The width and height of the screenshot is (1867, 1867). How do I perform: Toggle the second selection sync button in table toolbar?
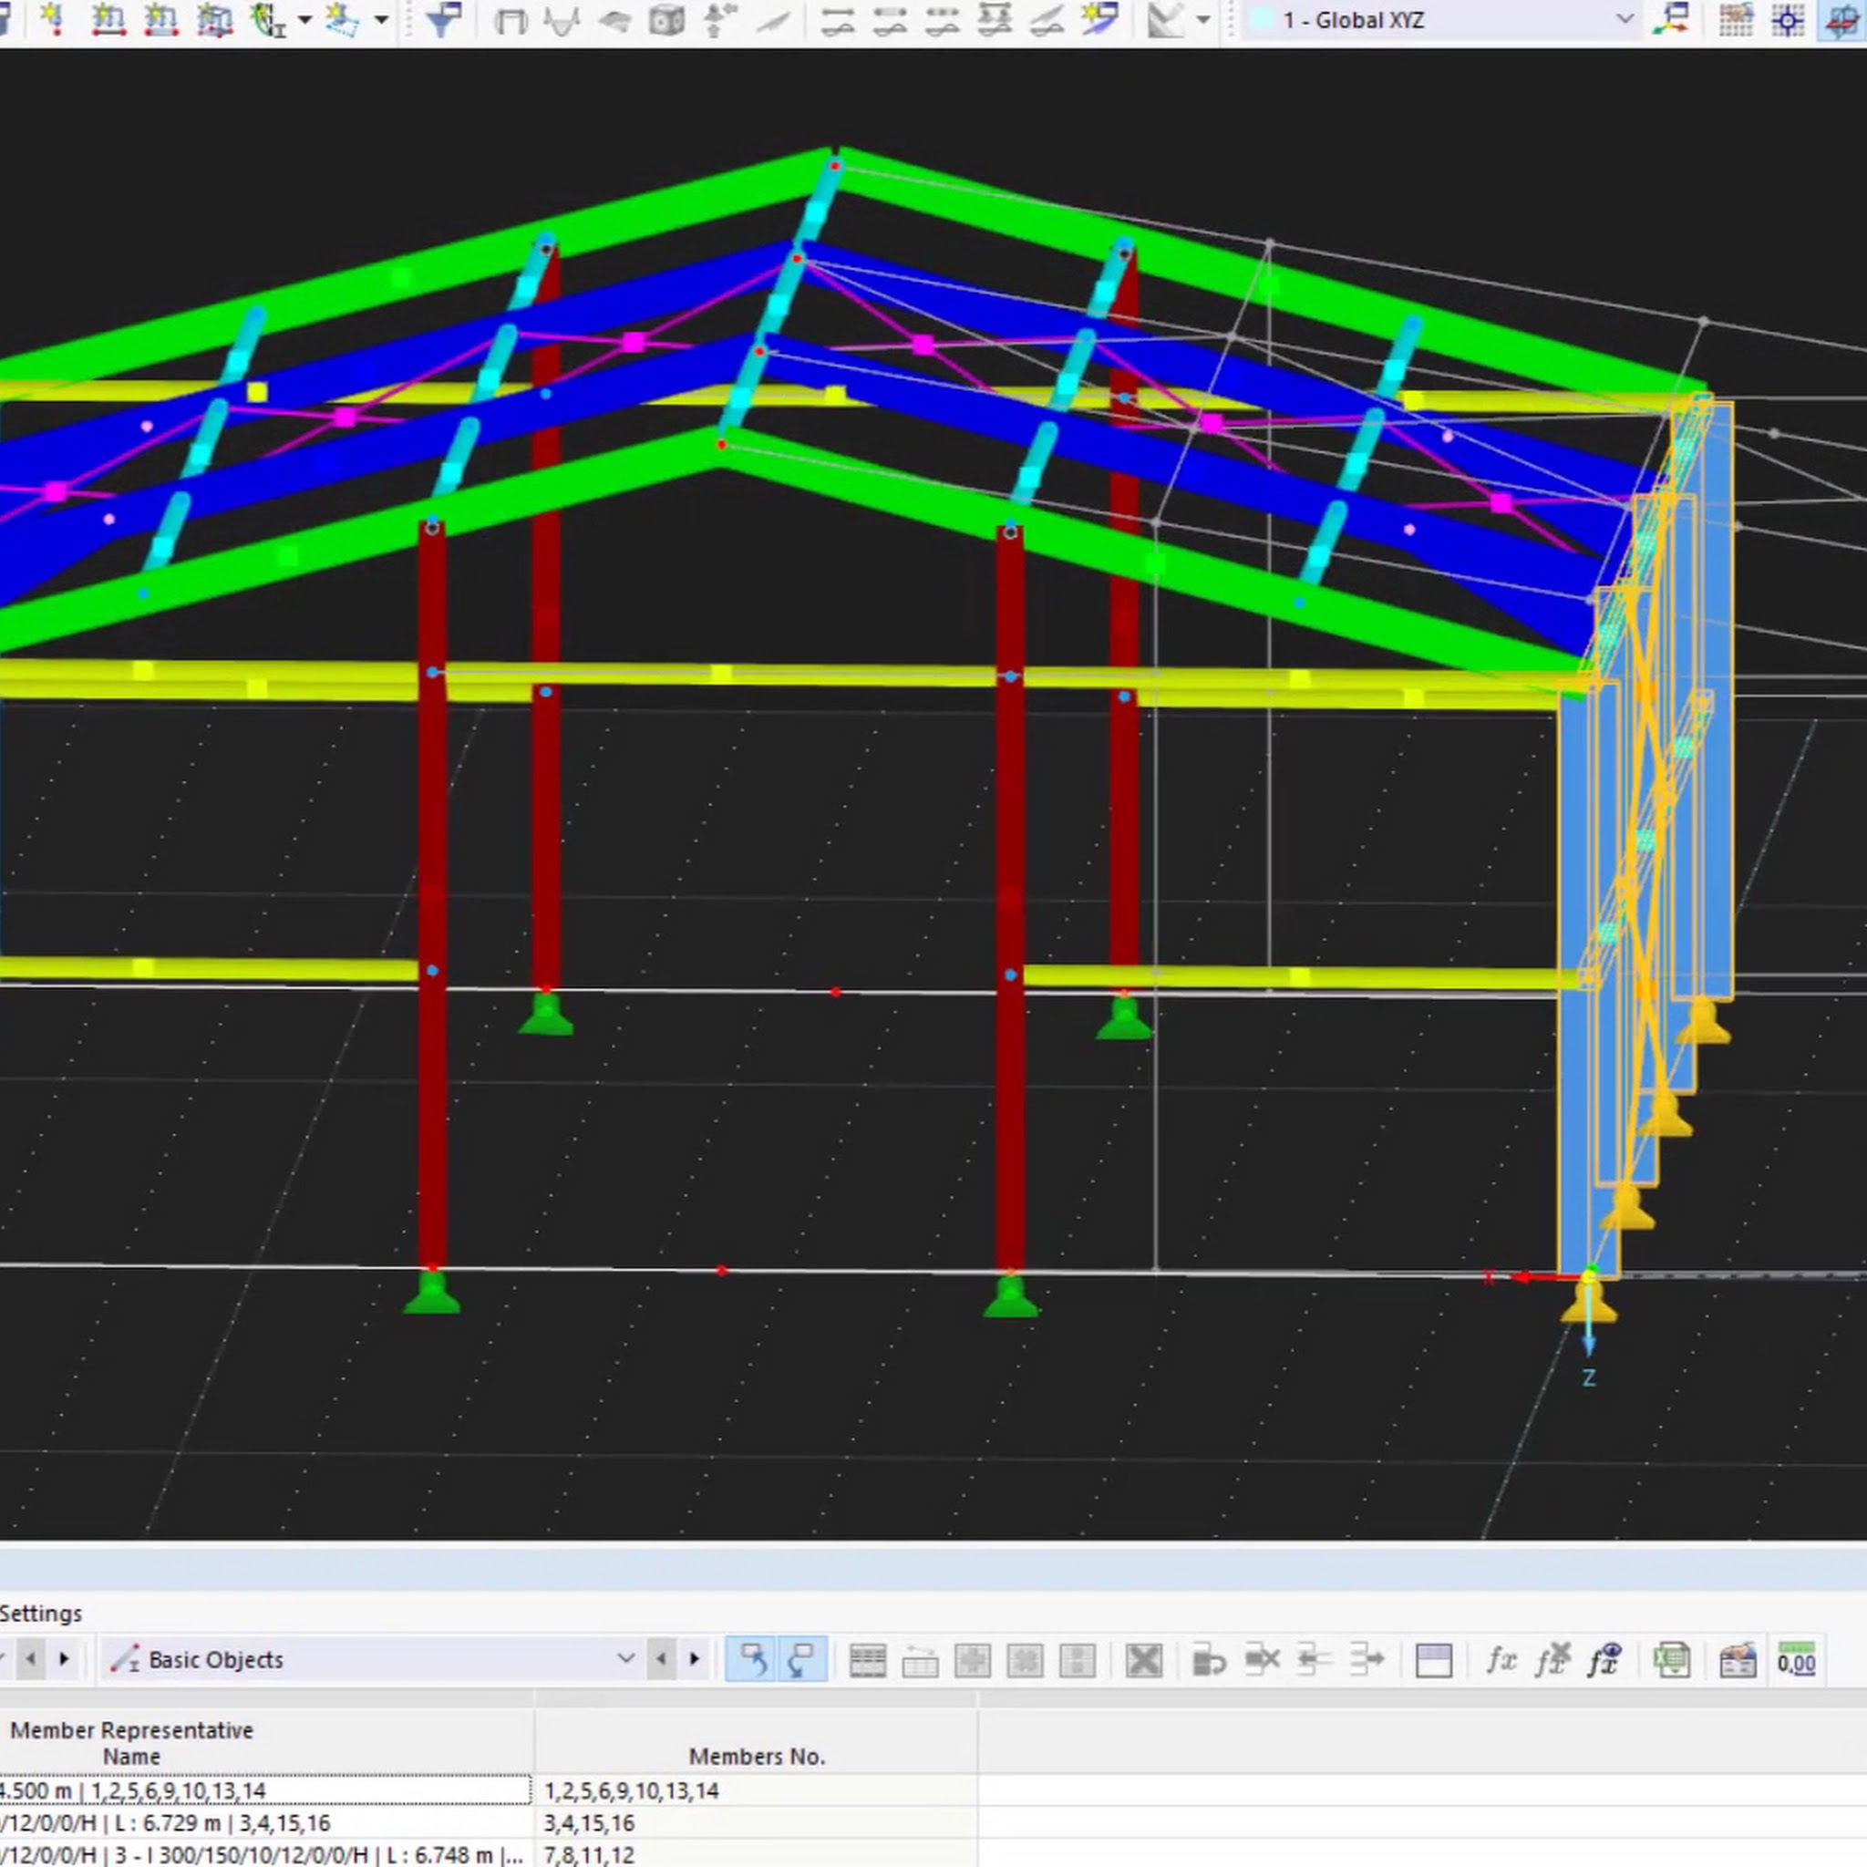coord(802,1660)
